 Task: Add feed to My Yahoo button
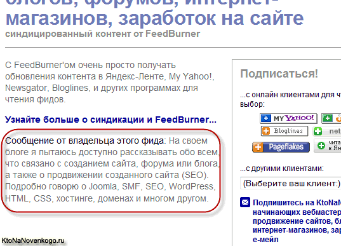point(288,118)
